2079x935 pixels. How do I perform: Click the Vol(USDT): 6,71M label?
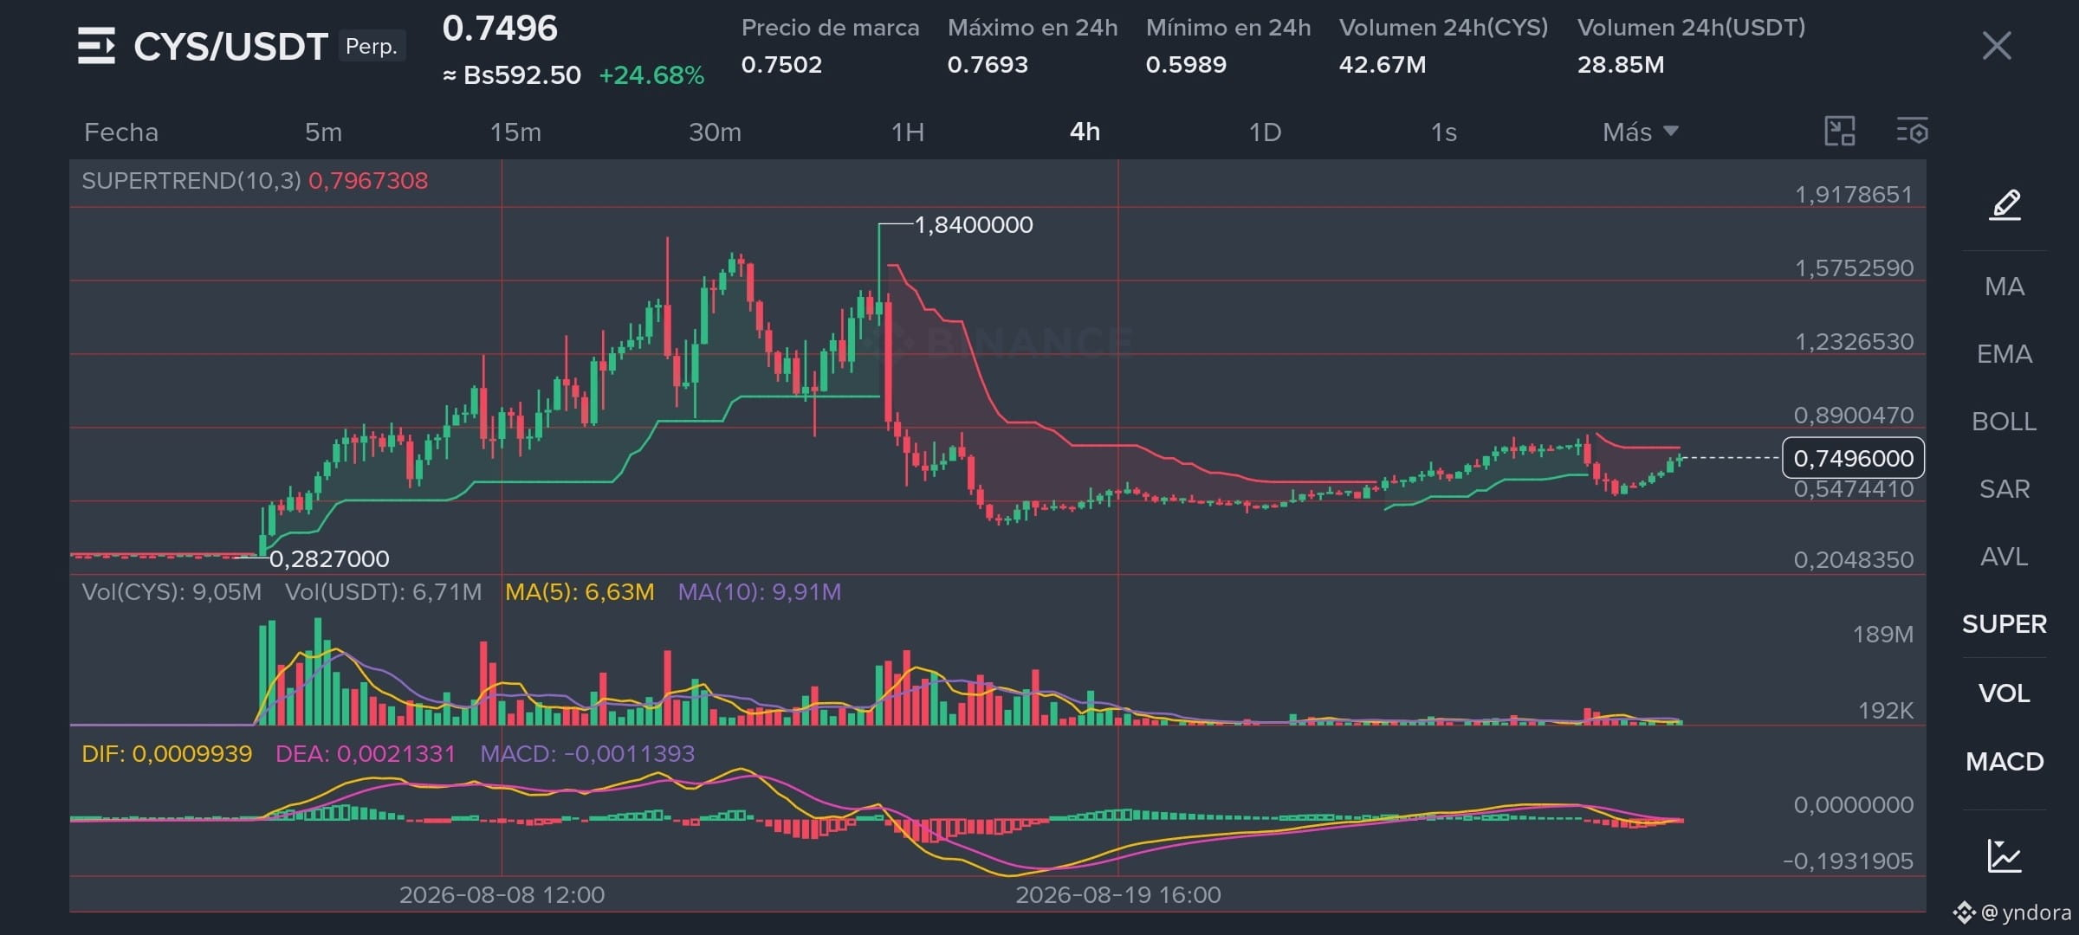click(x=383, y=592)
